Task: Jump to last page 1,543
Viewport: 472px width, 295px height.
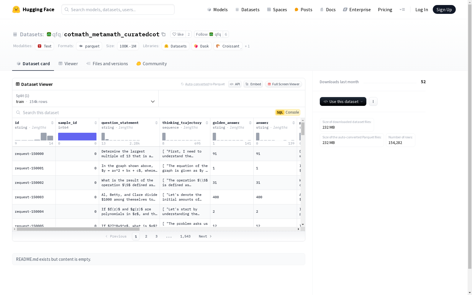Action: coord(185,236)
